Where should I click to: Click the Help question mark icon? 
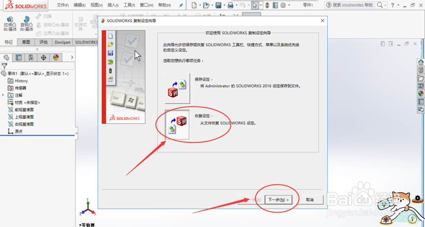[x=392, y=5]
